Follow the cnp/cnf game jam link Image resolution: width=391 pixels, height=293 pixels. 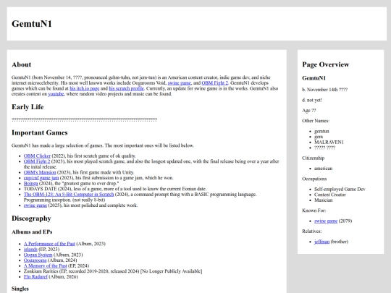41,178
